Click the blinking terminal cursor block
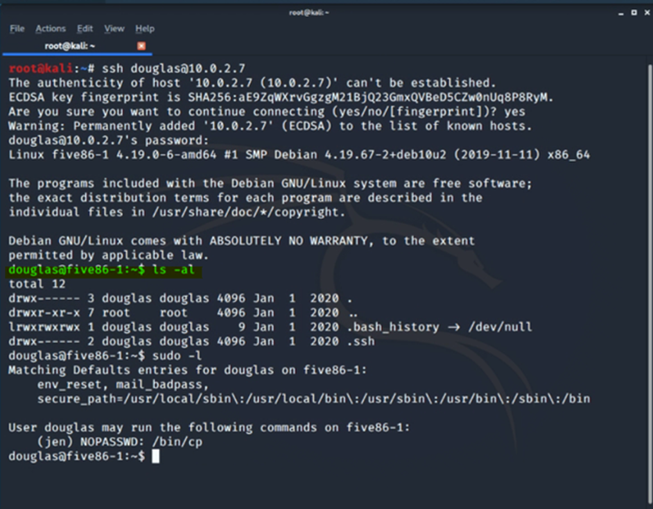The height and width of the screenshot is (509, 653). coord(155,456)
